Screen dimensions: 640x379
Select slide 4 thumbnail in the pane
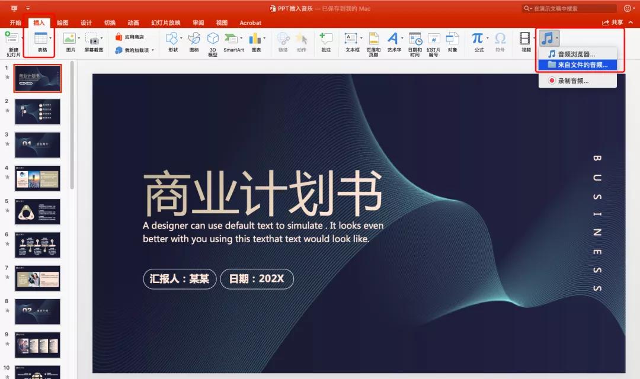37,177
